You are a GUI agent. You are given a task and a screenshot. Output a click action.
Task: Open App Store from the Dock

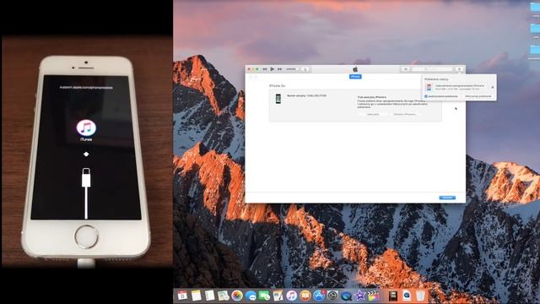(319, 296)
